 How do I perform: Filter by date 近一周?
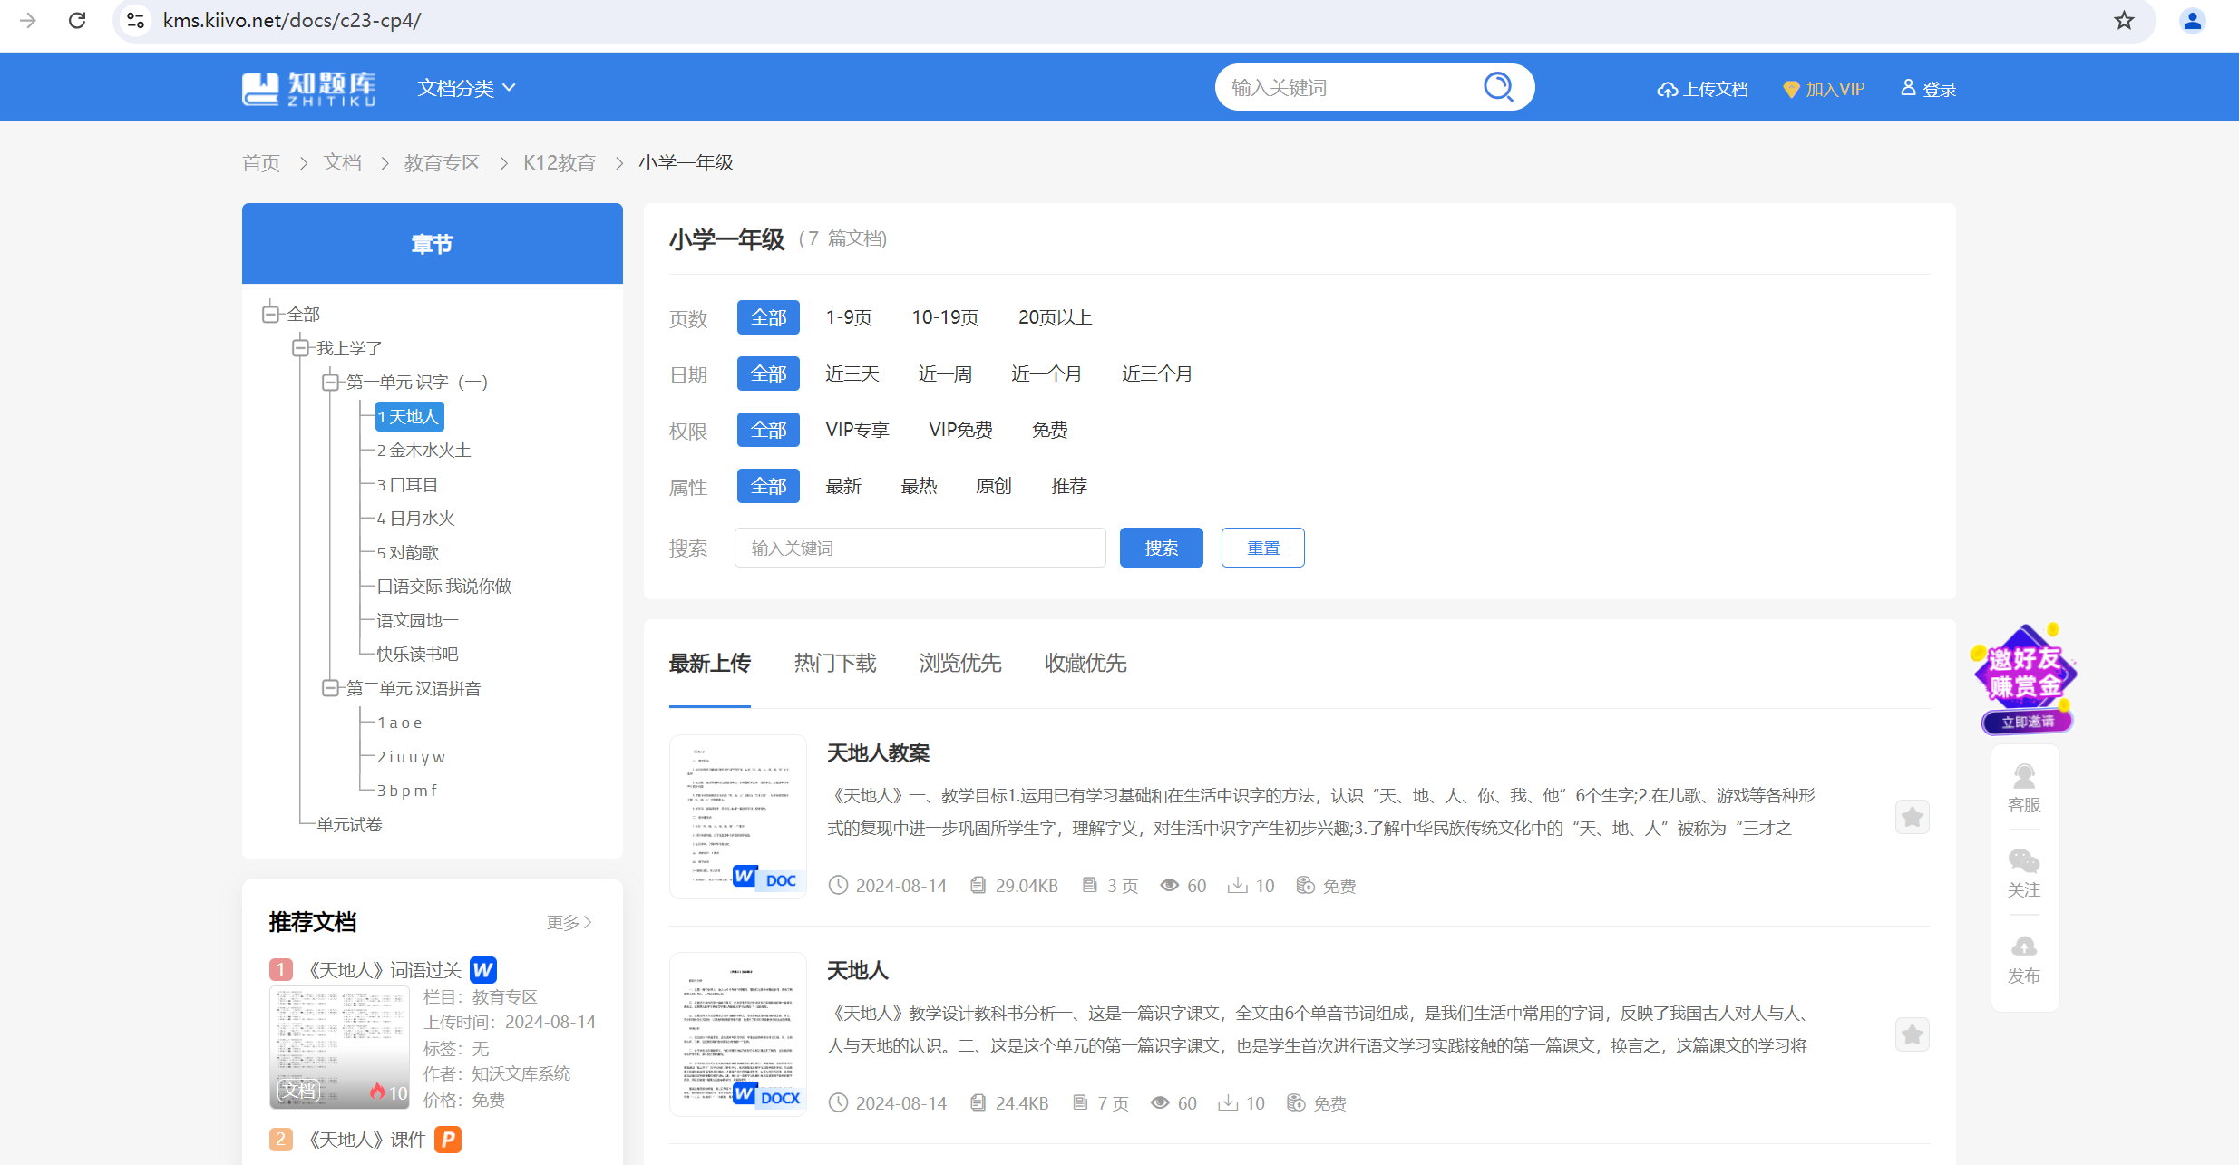point(945,374)
